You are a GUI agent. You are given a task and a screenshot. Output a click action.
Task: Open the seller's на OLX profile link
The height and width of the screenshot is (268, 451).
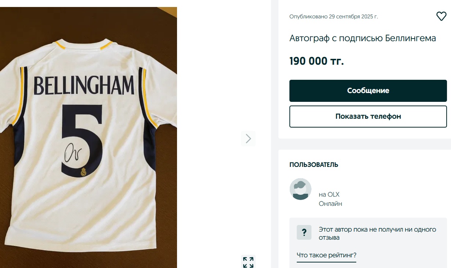click(x=329, y=194)
